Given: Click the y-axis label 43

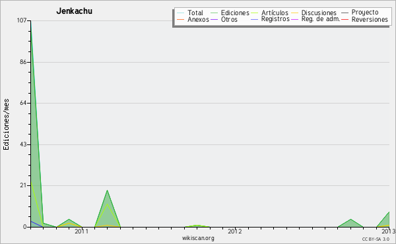Looking at the screenshot, I should pos(23,144).
